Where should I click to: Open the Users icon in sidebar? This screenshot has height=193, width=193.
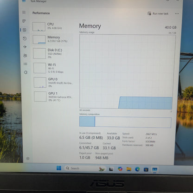pos(25,55)
